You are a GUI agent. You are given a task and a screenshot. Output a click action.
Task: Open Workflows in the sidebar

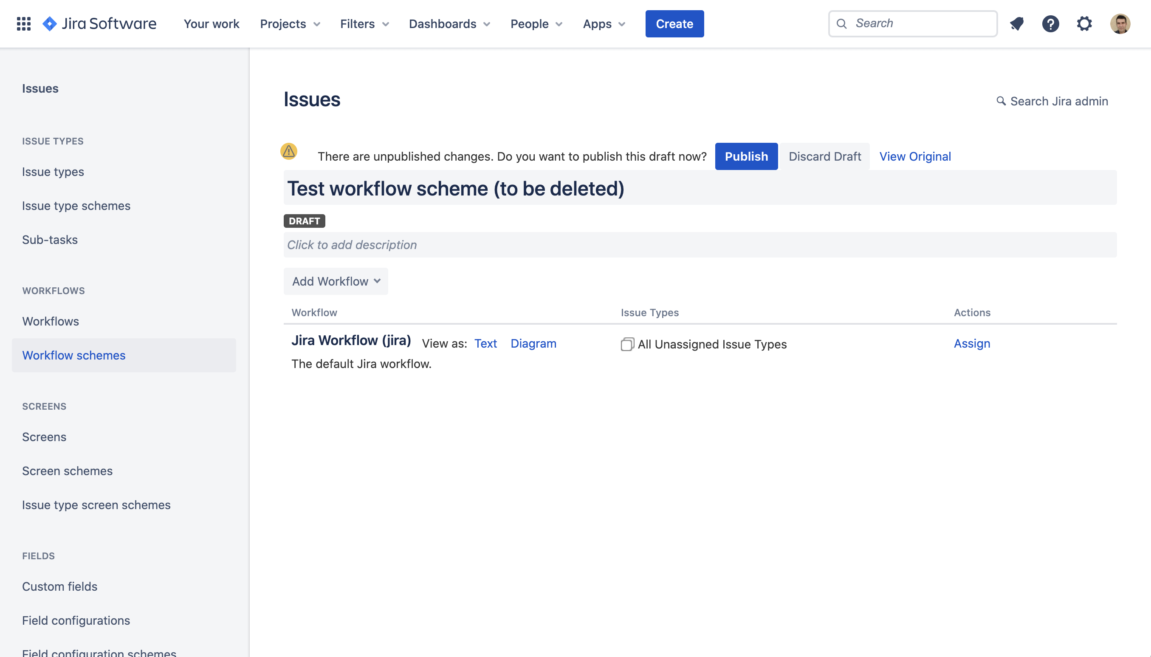51,321
